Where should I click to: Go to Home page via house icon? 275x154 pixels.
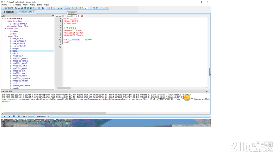pos(16,8)
